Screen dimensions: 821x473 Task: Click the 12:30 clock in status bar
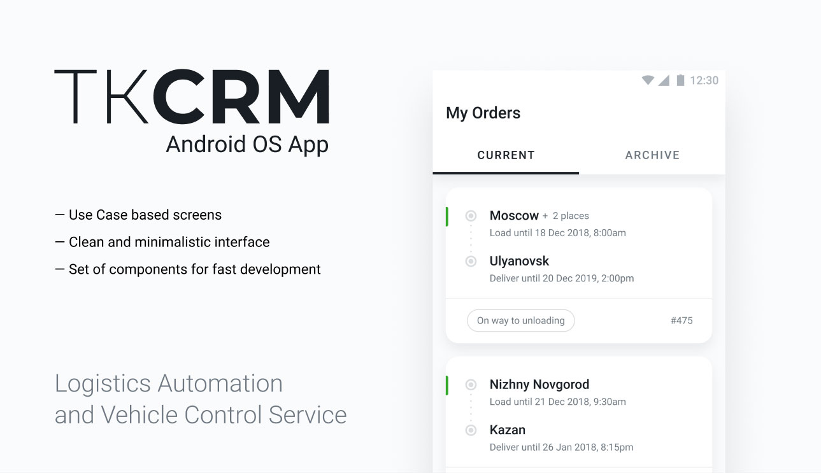pyautogui.click(x=704, y=80)
